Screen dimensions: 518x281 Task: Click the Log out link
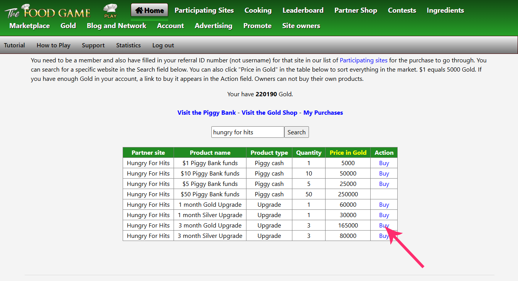pos(163,45)
